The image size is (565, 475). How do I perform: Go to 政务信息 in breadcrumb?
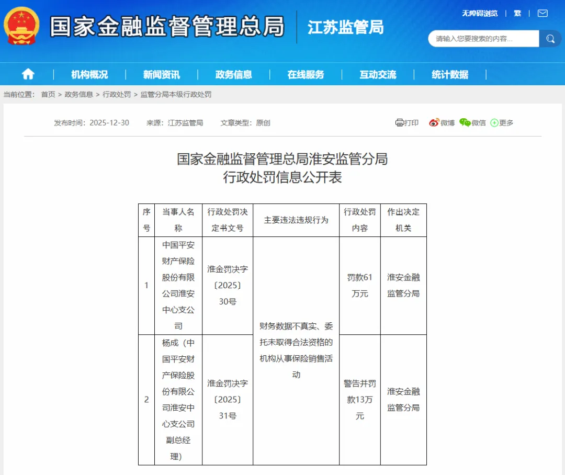[x=78, y=94]
